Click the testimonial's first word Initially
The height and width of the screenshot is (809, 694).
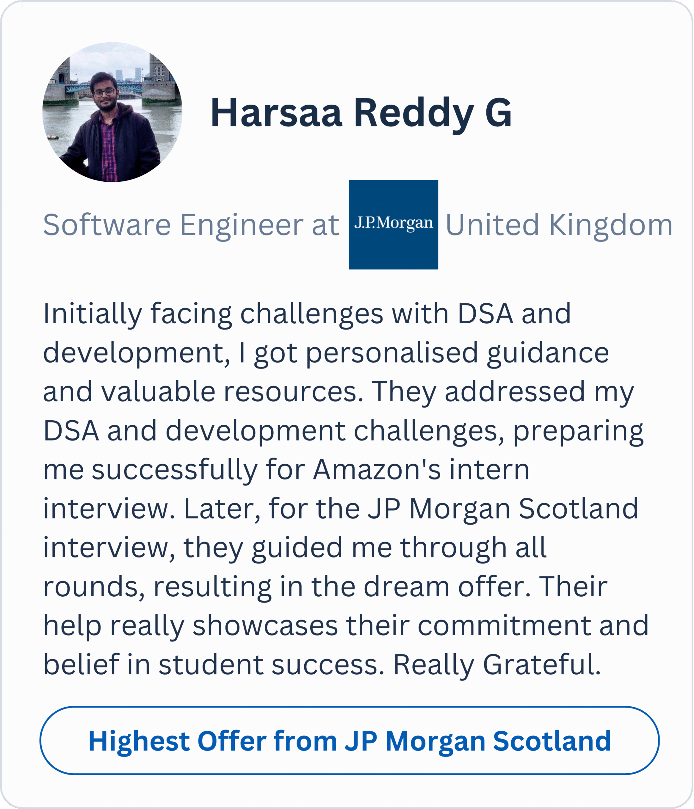pyautogui.click(x=92, y=313)
